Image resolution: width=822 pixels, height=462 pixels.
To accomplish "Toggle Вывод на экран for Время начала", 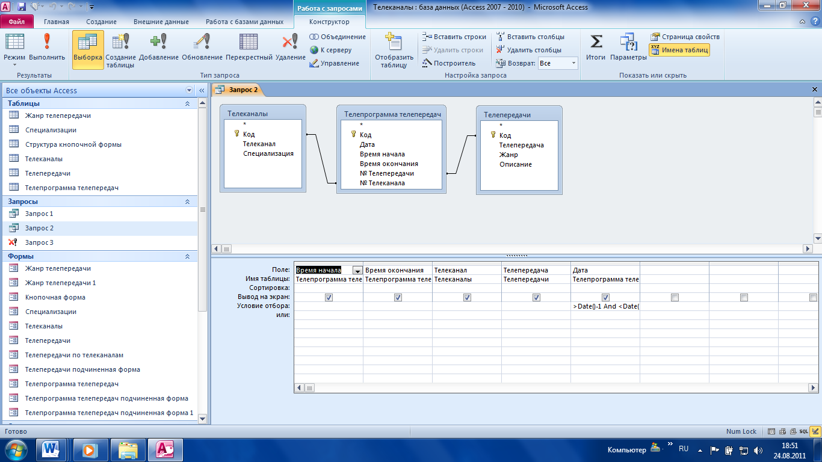I will (x=329, y=297).
